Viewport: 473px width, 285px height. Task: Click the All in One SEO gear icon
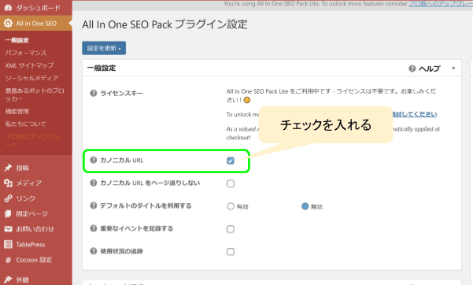click(x=8, y=24)
